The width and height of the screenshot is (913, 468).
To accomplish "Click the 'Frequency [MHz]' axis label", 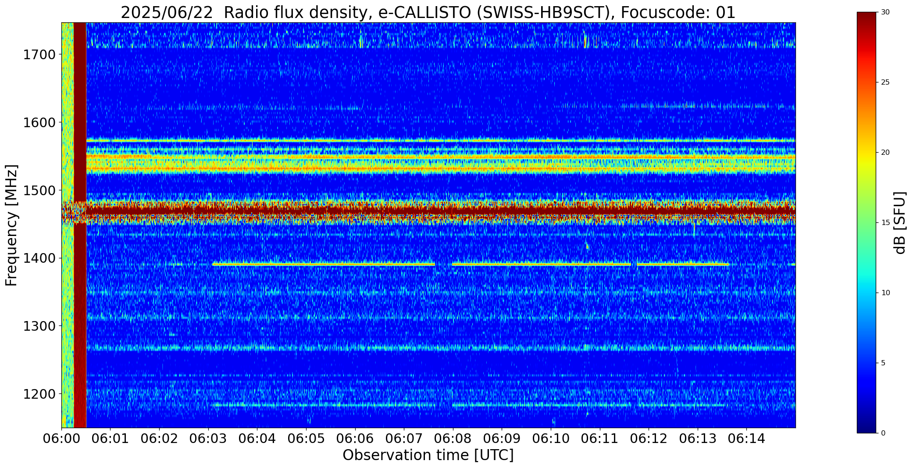I will point(12,225).
